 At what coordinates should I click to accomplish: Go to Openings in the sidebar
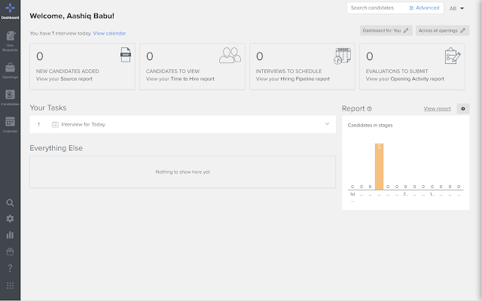[x=10, y=69]
